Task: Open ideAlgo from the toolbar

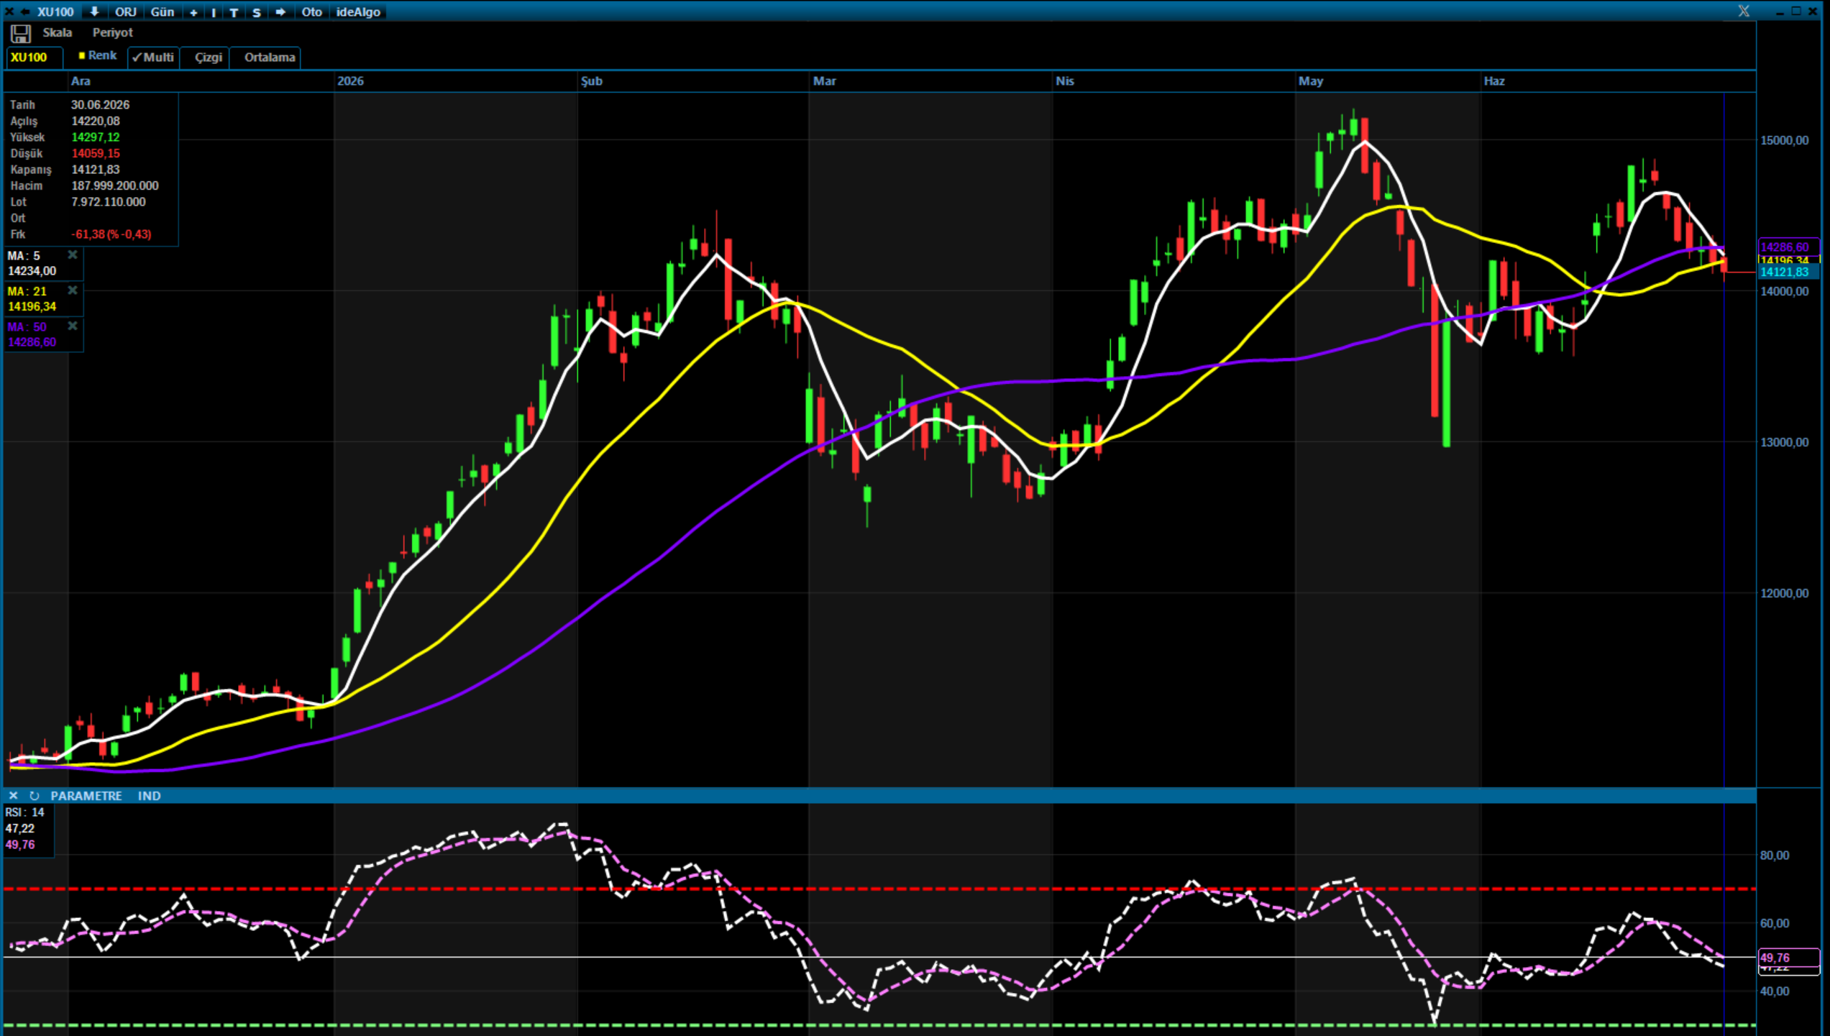Action: 358,12
